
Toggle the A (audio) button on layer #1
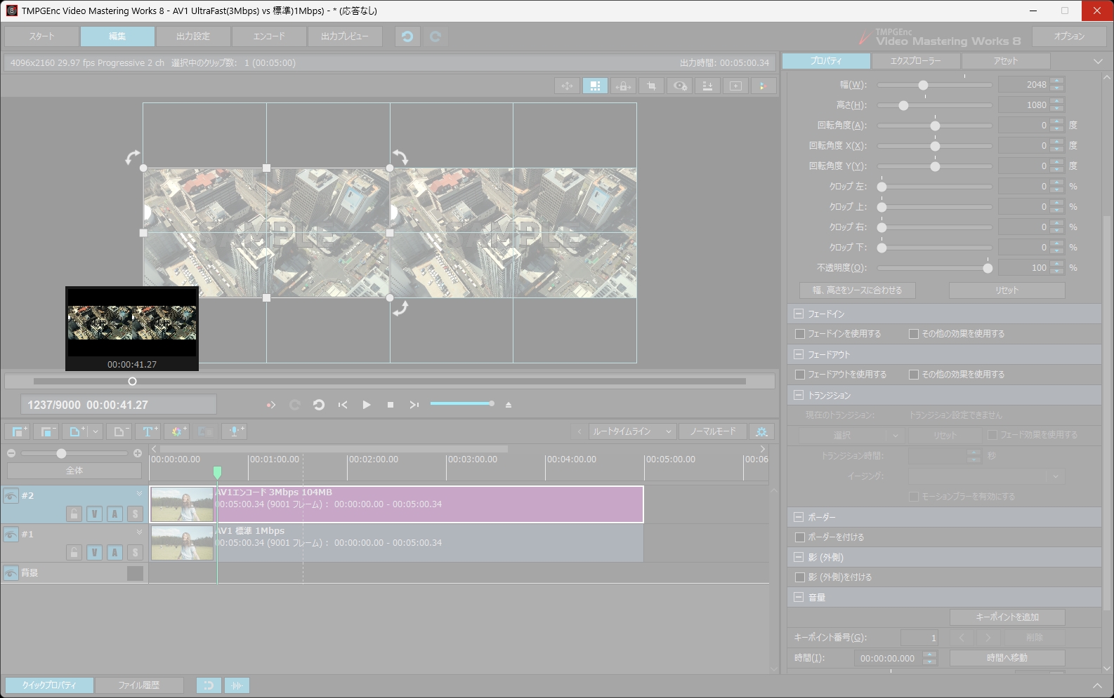coord(114,553)
